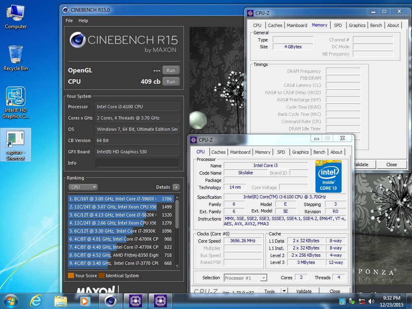Click the network tray icon with red X
Viewport: 412px width, 309px height.
pos(362,301)
